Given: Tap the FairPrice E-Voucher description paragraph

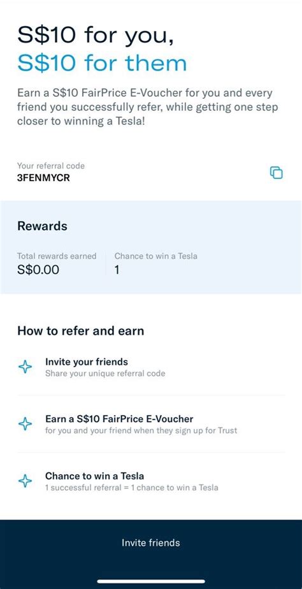Looking at the screenshot, I should [x=148, y=108].
